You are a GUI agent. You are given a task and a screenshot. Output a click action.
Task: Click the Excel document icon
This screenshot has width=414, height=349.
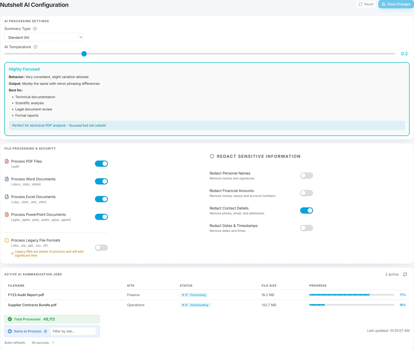pos(7,197)
